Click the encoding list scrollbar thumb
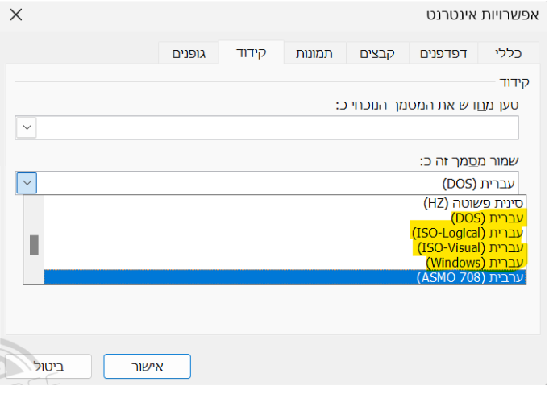Viewport: 549px width, 415px height. click(x=34, y=244)
